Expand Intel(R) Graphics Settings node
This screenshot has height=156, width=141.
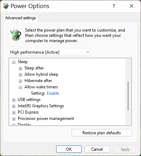pos(14,106)
